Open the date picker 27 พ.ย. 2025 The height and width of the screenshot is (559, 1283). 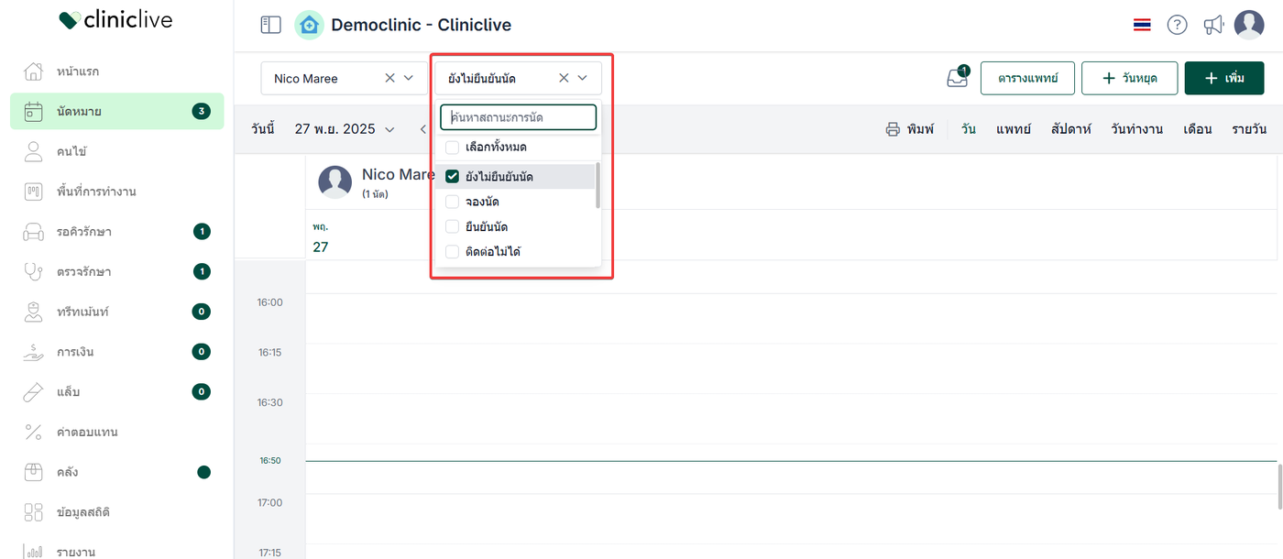[344, 129]
